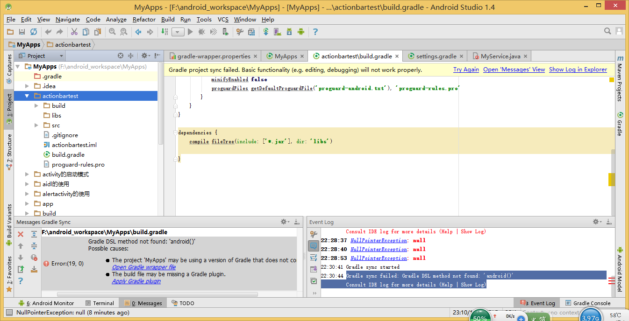Start debugging with the bug icon
This screenshot has width=629, height=321.
pos(202,32)
